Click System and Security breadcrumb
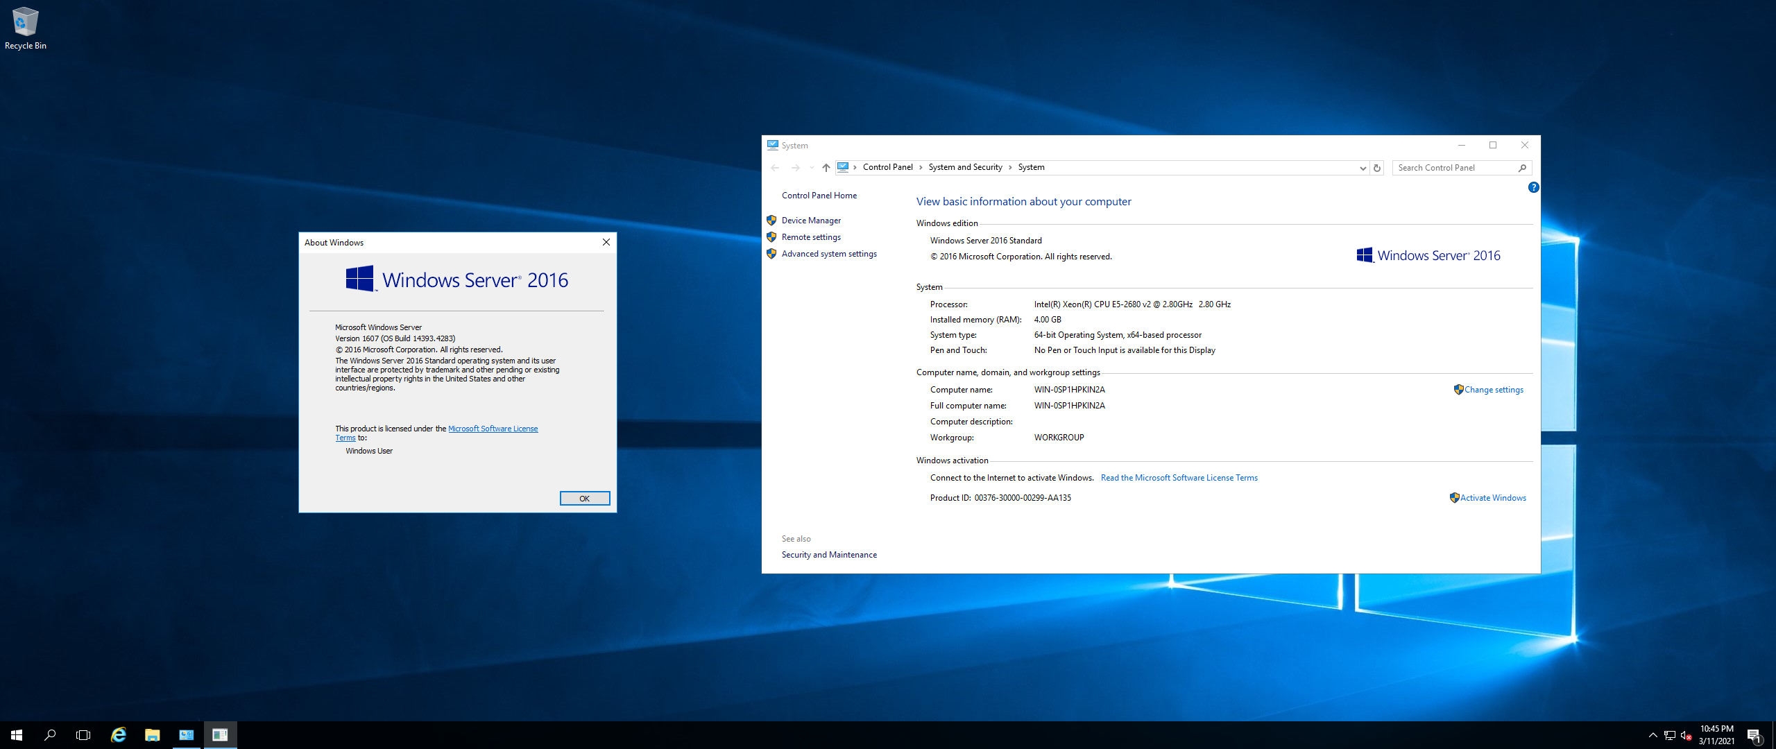The width and height of the screenshot is (1776, 749). click(x=965, y=167)
